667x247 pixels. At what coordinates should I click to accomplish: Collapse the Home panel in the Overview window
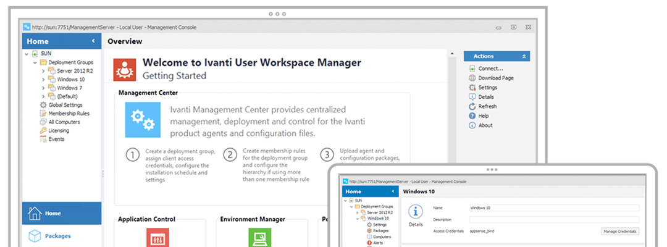tap(93, 41)
